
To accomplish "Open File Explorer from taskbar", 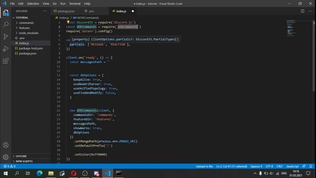I will (51, 174).
